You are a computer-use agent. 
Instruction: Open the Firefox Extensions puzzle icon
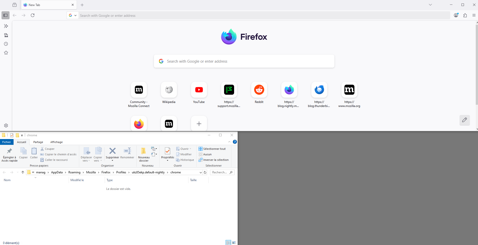click(x=465, y=15)
